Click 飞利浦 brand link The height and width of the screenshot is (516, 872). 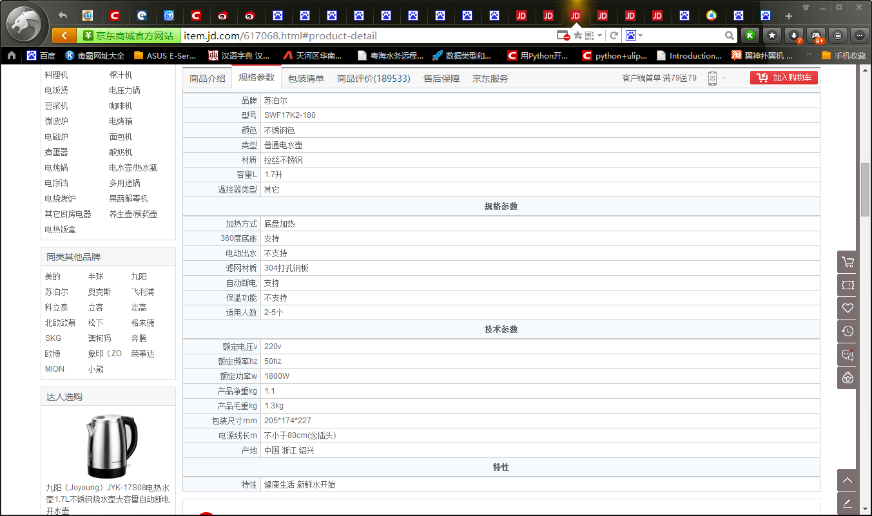143,292
